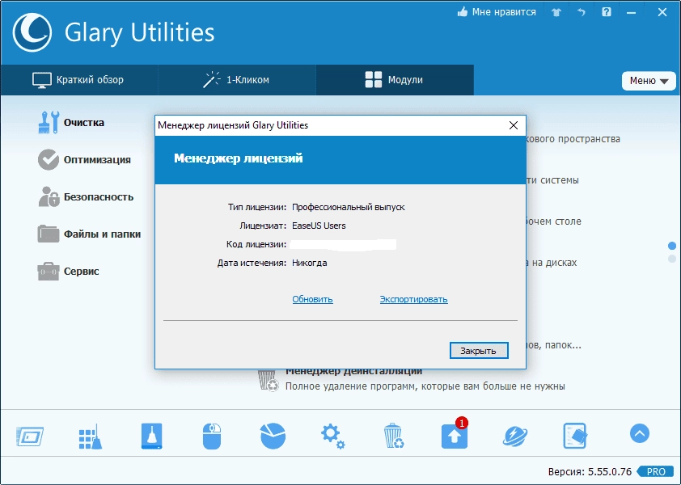Screen dimensions: 681x485
Task: Open the planet browser assistant icon
Action: pos(515,436)
